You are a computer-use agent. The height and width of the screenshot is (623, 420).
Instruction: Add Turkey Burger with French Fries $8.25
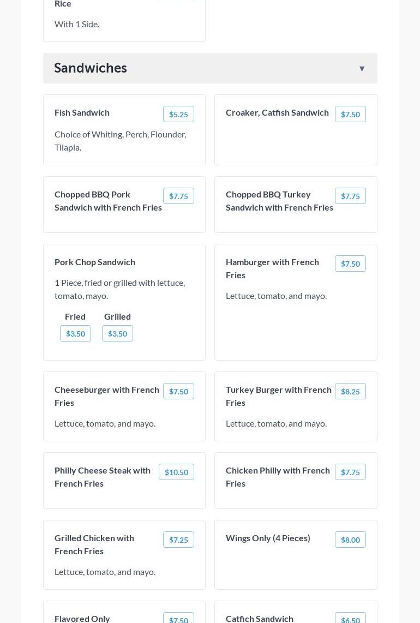pos(350,391)
